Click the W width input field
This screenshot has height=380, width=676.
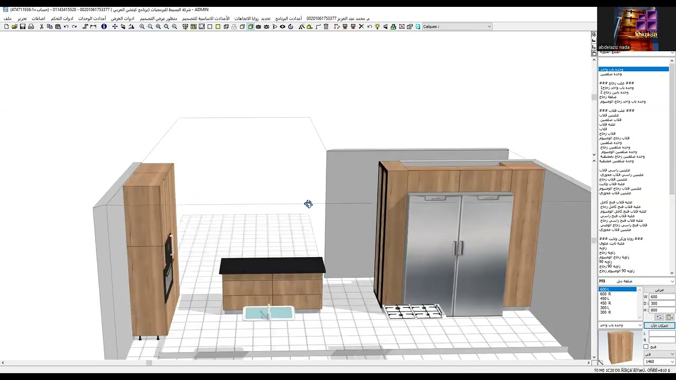pyautogui.click(x=662, y=297)
